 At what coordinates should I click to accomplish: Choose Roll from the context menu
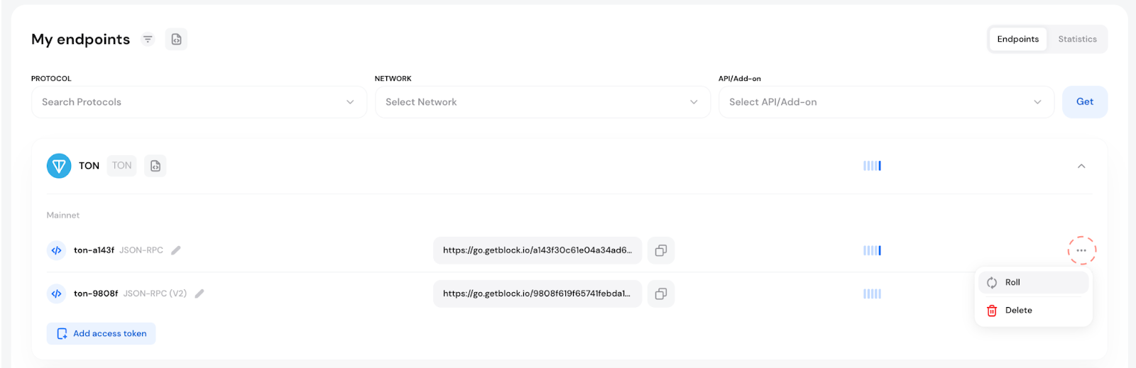(1034, 282)
